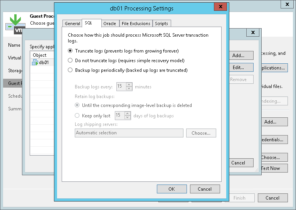
Task: Click Choose log shipping servers button
Action: pyautogui.click(x=201, y=133)
